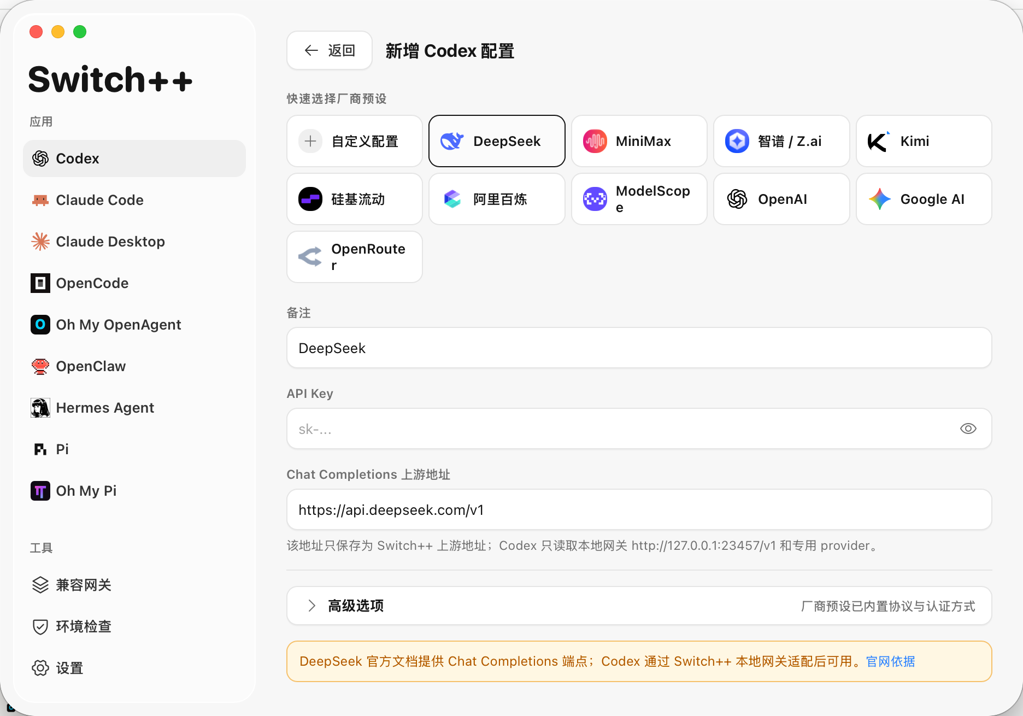Image resolution: width=1023 pixels, height=716 pixels.
Task: Click the Switch++ app title
Action: pyautogui.click(x=110, y=79)
